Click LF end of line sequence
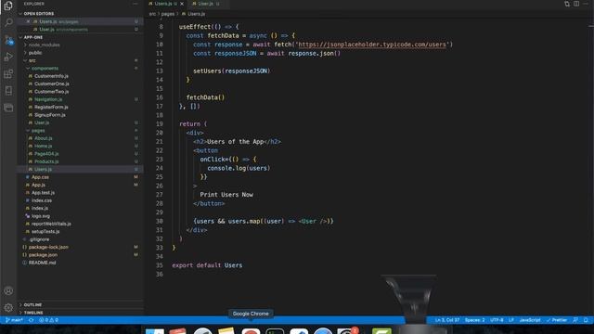Viewport: 594px width, 334px height. coord(511,320)
